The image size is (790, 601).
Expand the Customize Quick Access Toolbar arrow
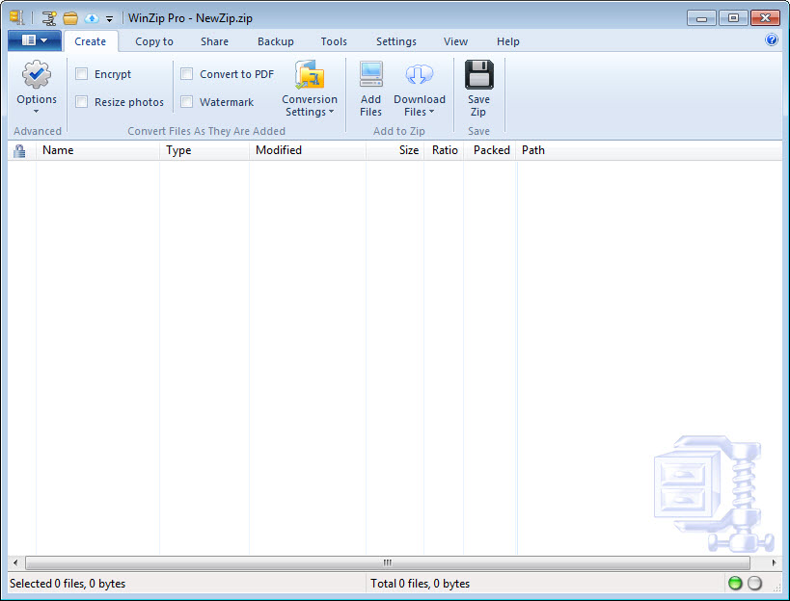(109, 19)
